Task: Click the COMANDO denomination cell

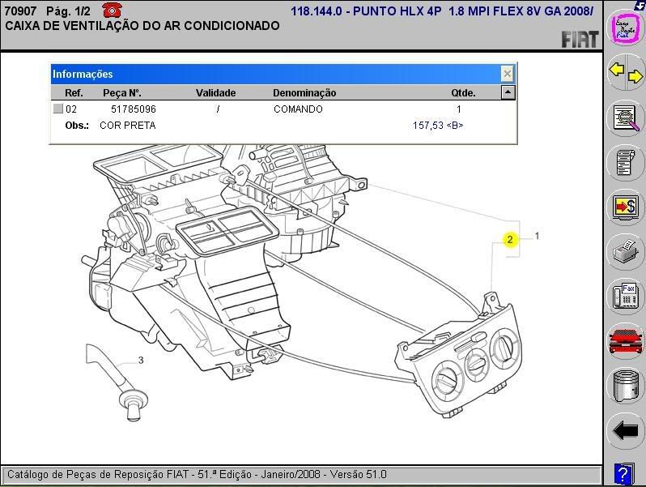Action: pyautogui.click(x=298, y=109)
